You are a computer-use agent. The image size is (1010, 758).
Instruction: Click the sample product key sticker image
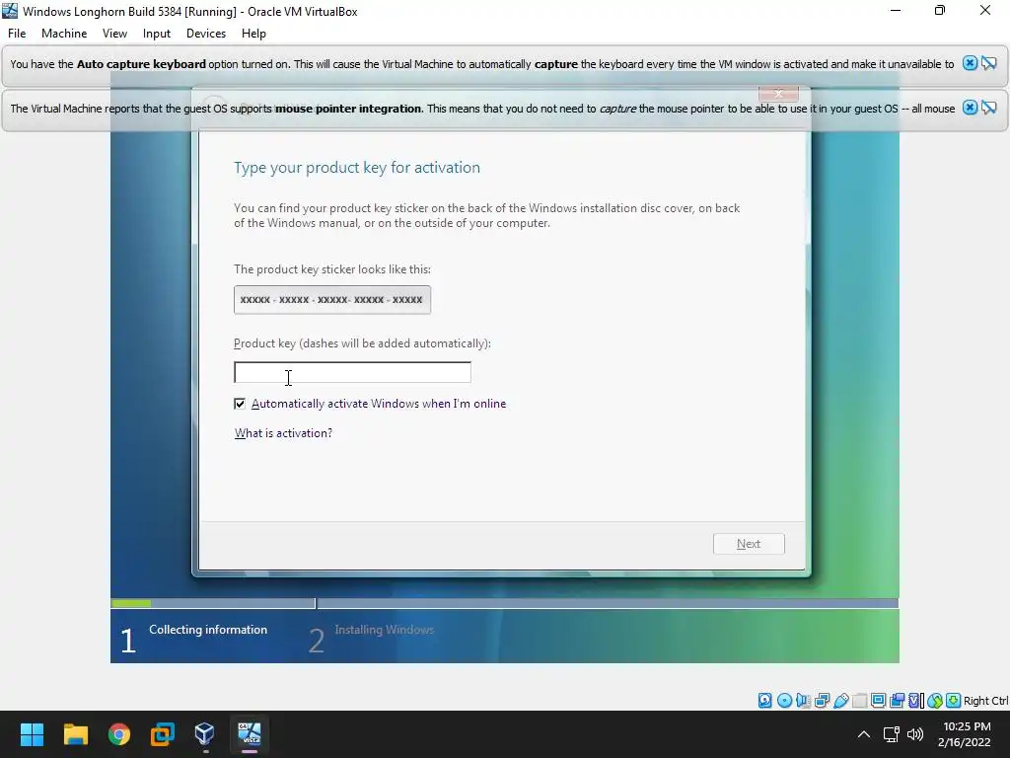pyautogui.click(x=332, y=300)
